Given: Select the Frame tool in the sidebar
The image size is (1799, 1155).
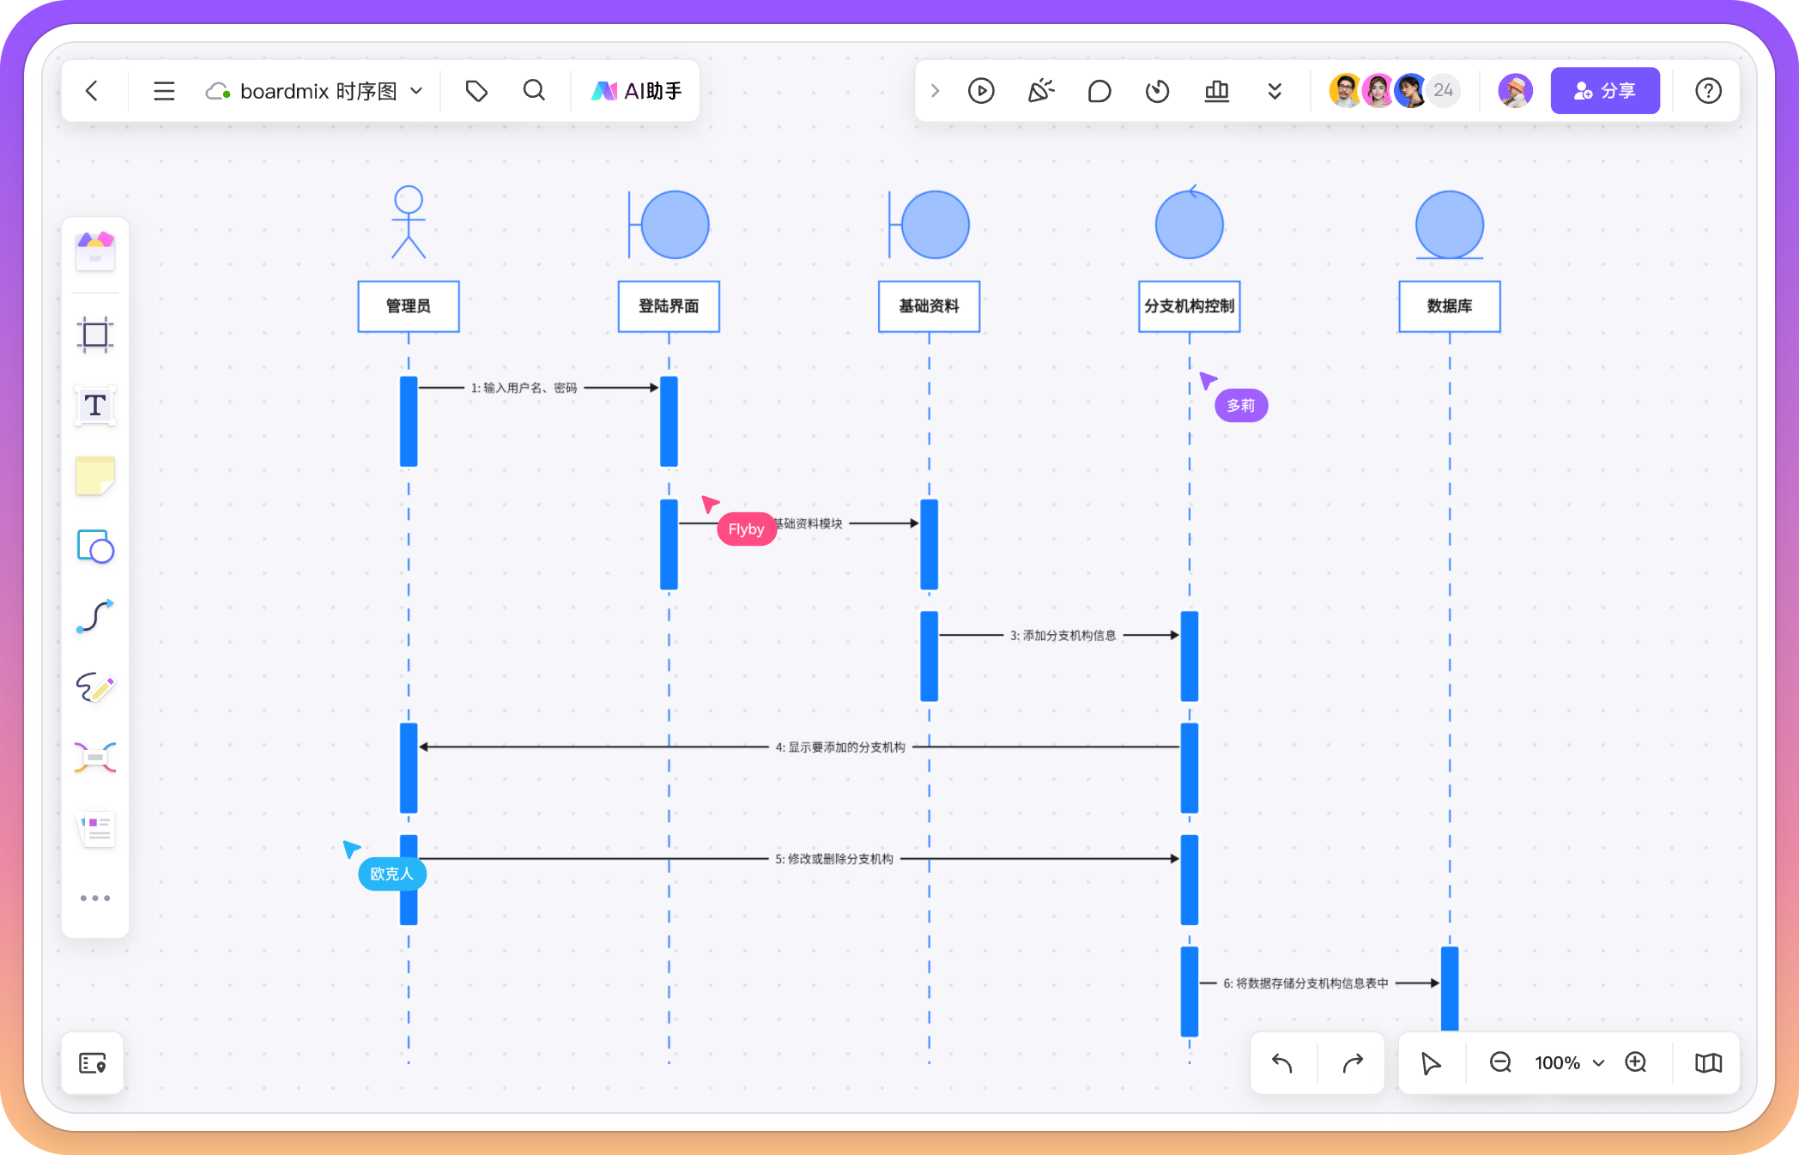Looking at the screenshot, I should 95,335.
